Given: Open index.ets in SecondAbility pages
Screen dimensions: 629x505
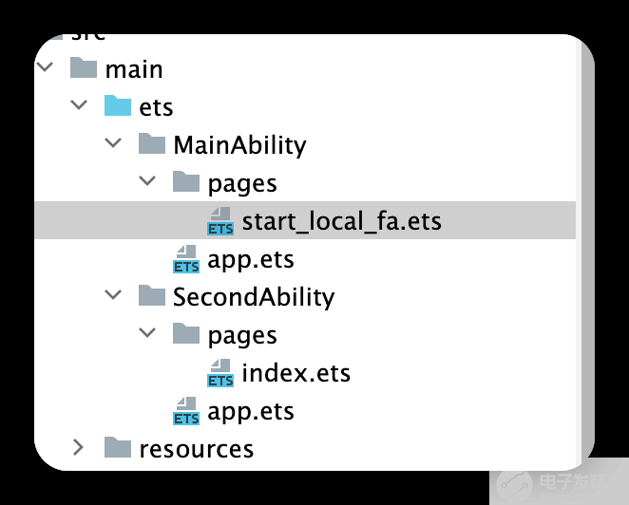Looking at the screenshot, I should click(x=295, y=373).
